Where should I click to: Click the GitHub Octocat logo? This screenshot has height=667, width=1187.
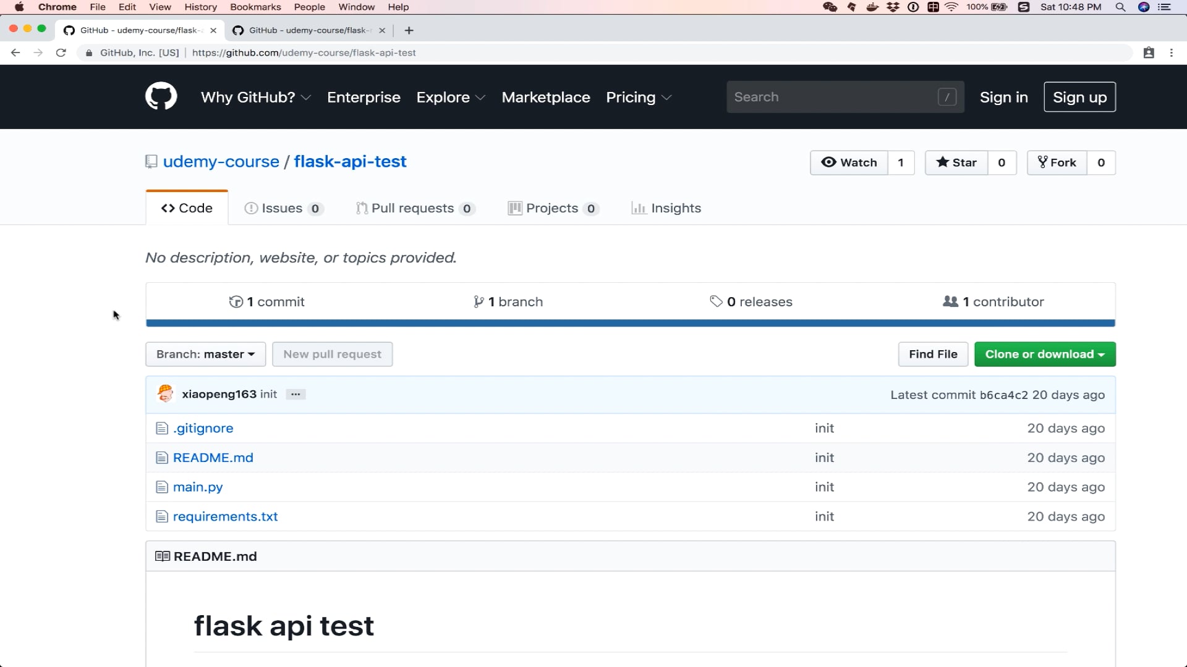tap(161, 96)
